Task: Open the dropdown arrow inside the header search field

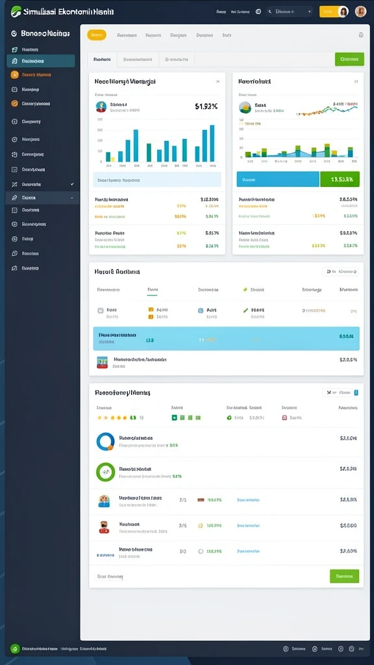Action: coord(309,12)
